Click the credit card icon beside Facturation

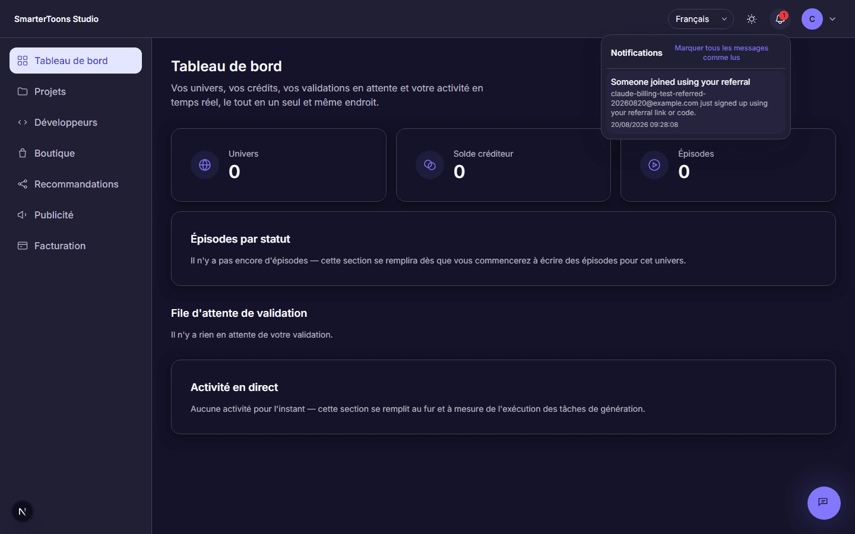[x=23, y=246]
